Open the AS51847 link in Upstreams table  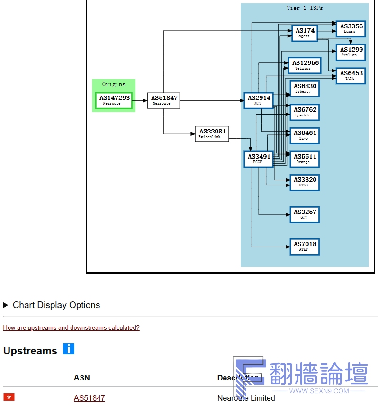click(89, 398)
